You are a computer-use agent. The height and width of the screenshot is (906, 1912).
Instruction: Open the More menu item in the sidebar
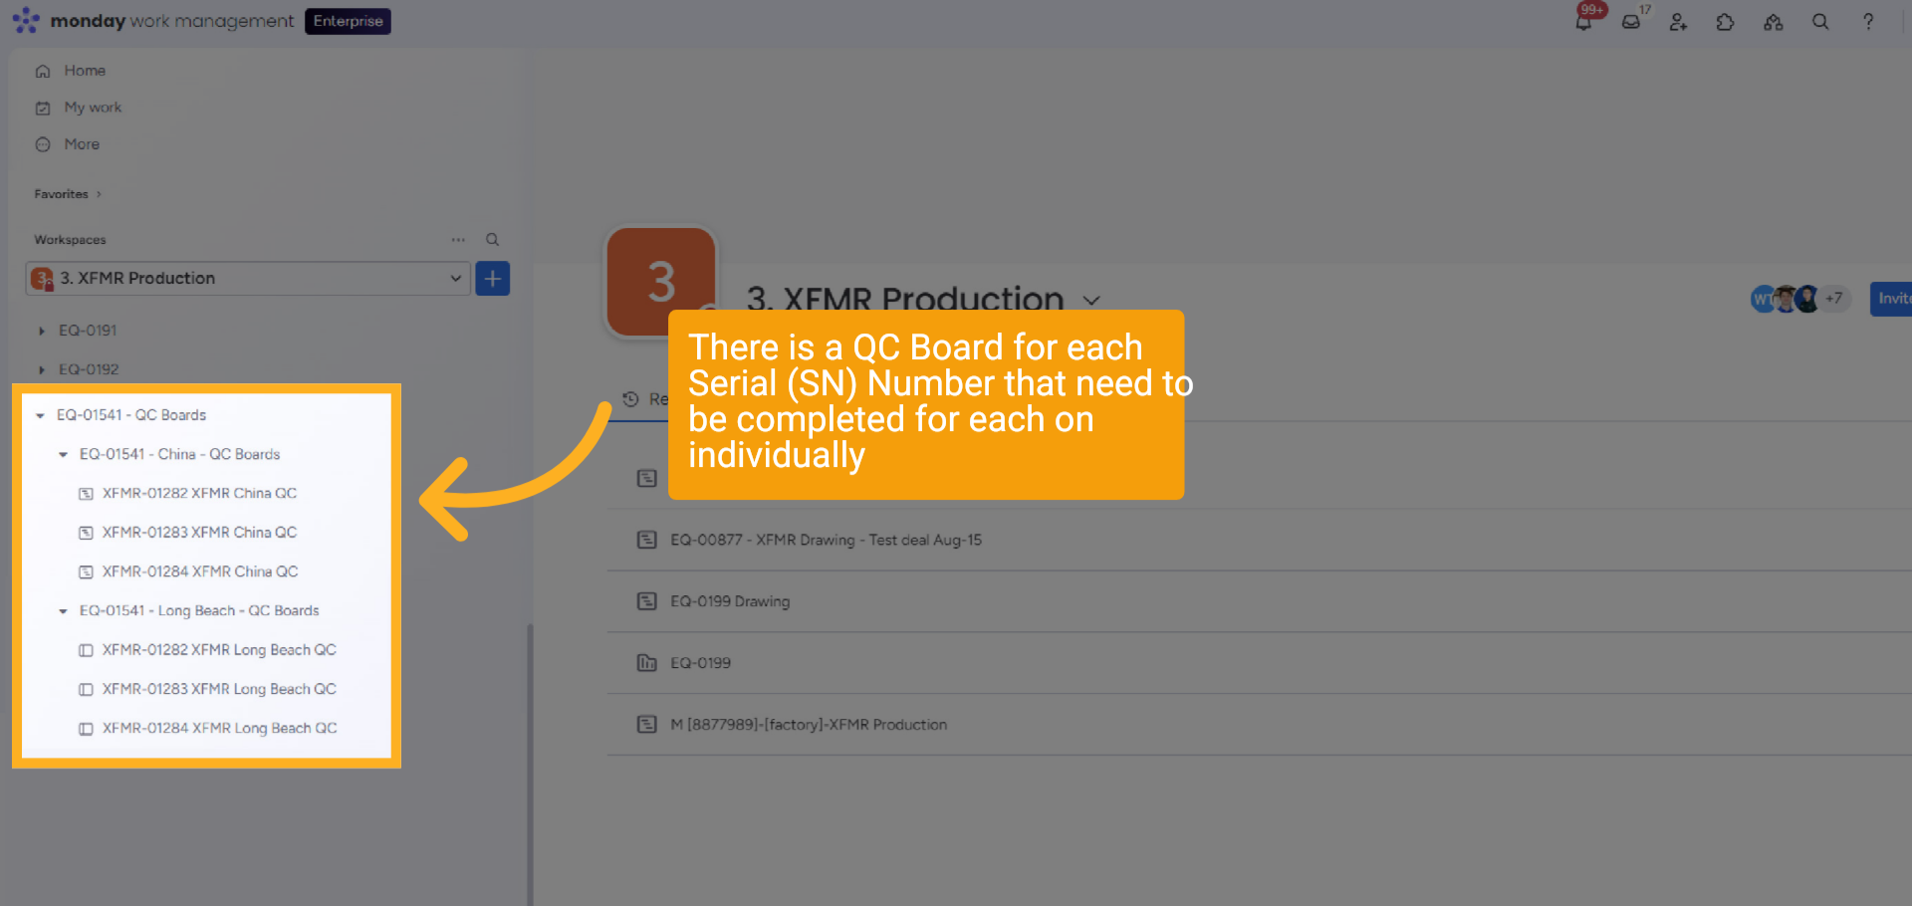(x=82, y=144)
